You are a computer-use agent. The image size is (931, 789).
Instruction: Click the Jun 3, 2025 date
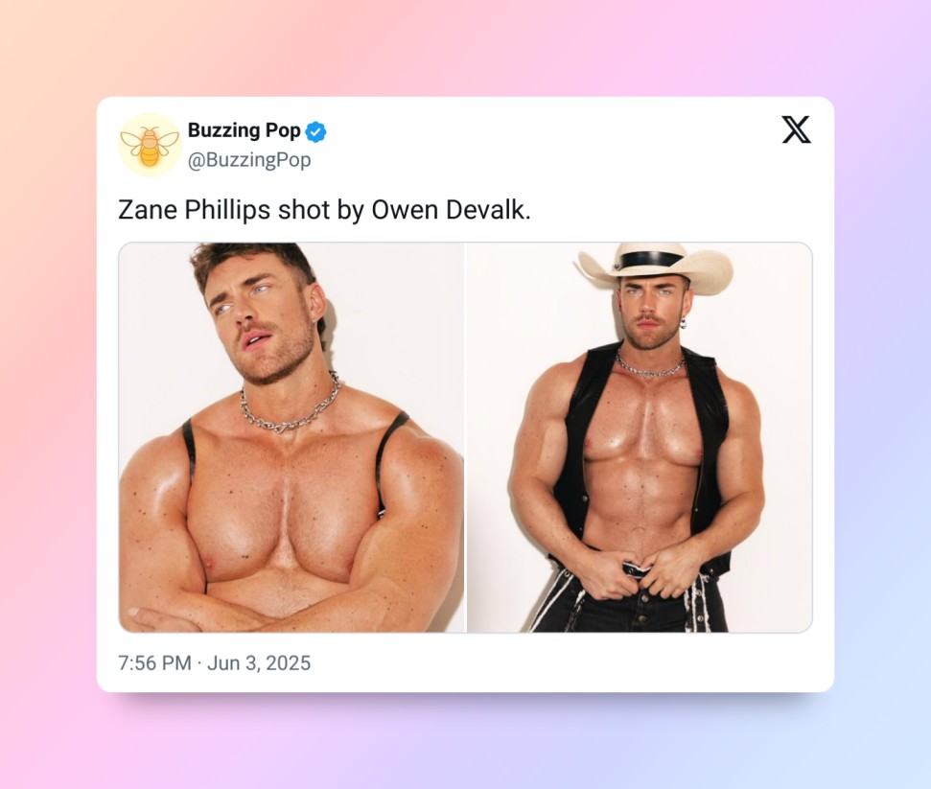(x=259, y=663)
